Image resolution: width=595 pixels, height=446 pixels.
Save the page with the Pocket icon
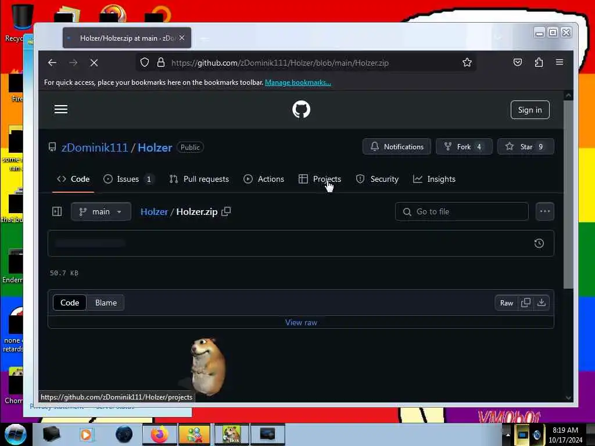click(x=518, y=63)
